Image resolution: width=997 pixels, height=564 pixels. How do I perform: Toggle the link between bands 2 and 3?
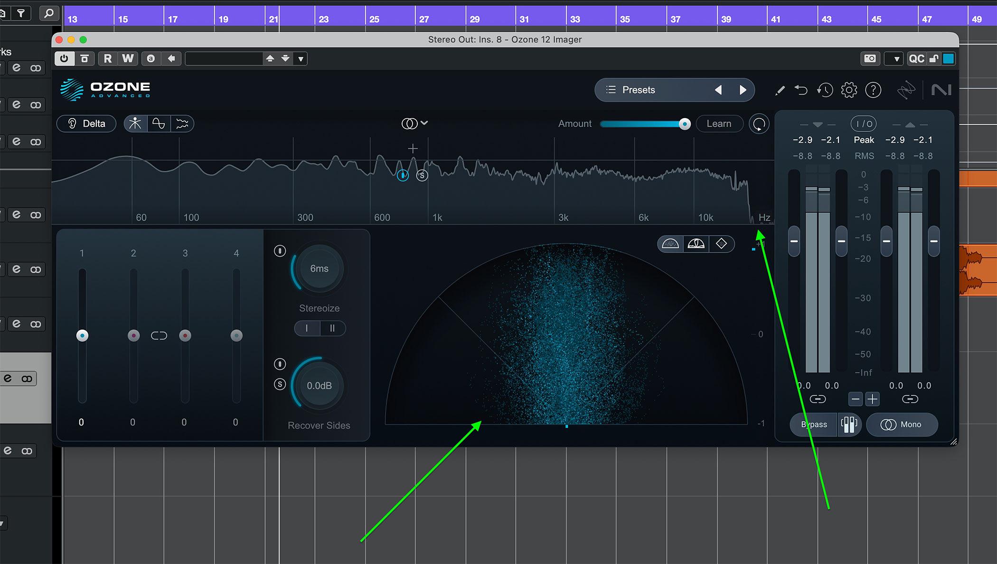tap(159, 336)
